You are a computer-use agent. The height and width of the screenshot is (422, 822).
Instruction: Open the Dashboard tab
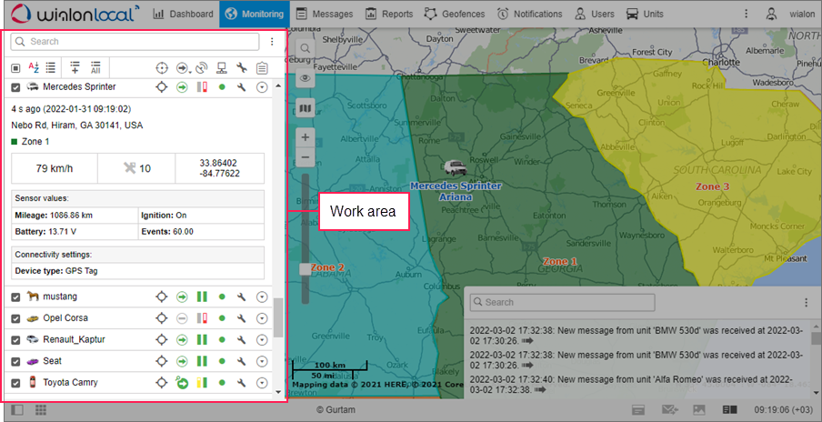coord(183,15)
